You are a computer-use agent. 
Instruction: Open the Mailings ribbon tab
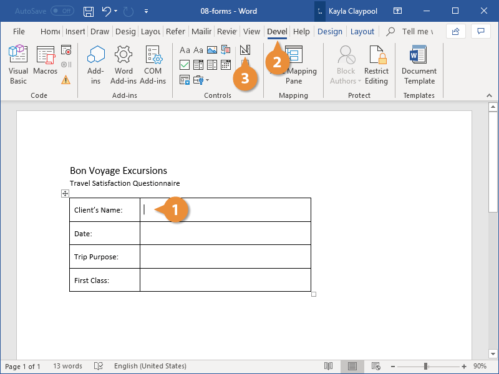pos(201,31)
